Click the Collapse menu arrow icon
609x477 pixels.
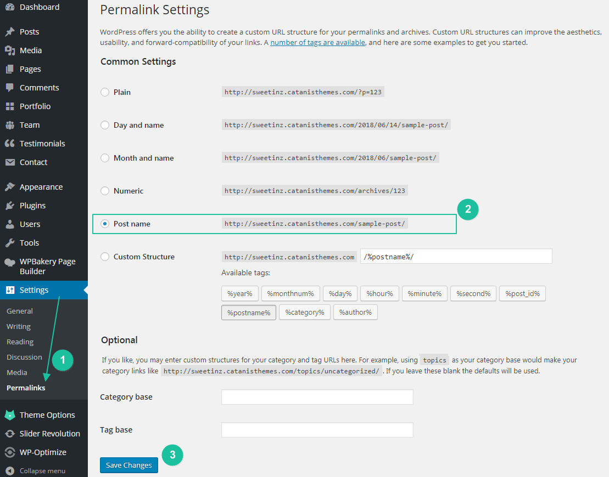pos(10,471)
